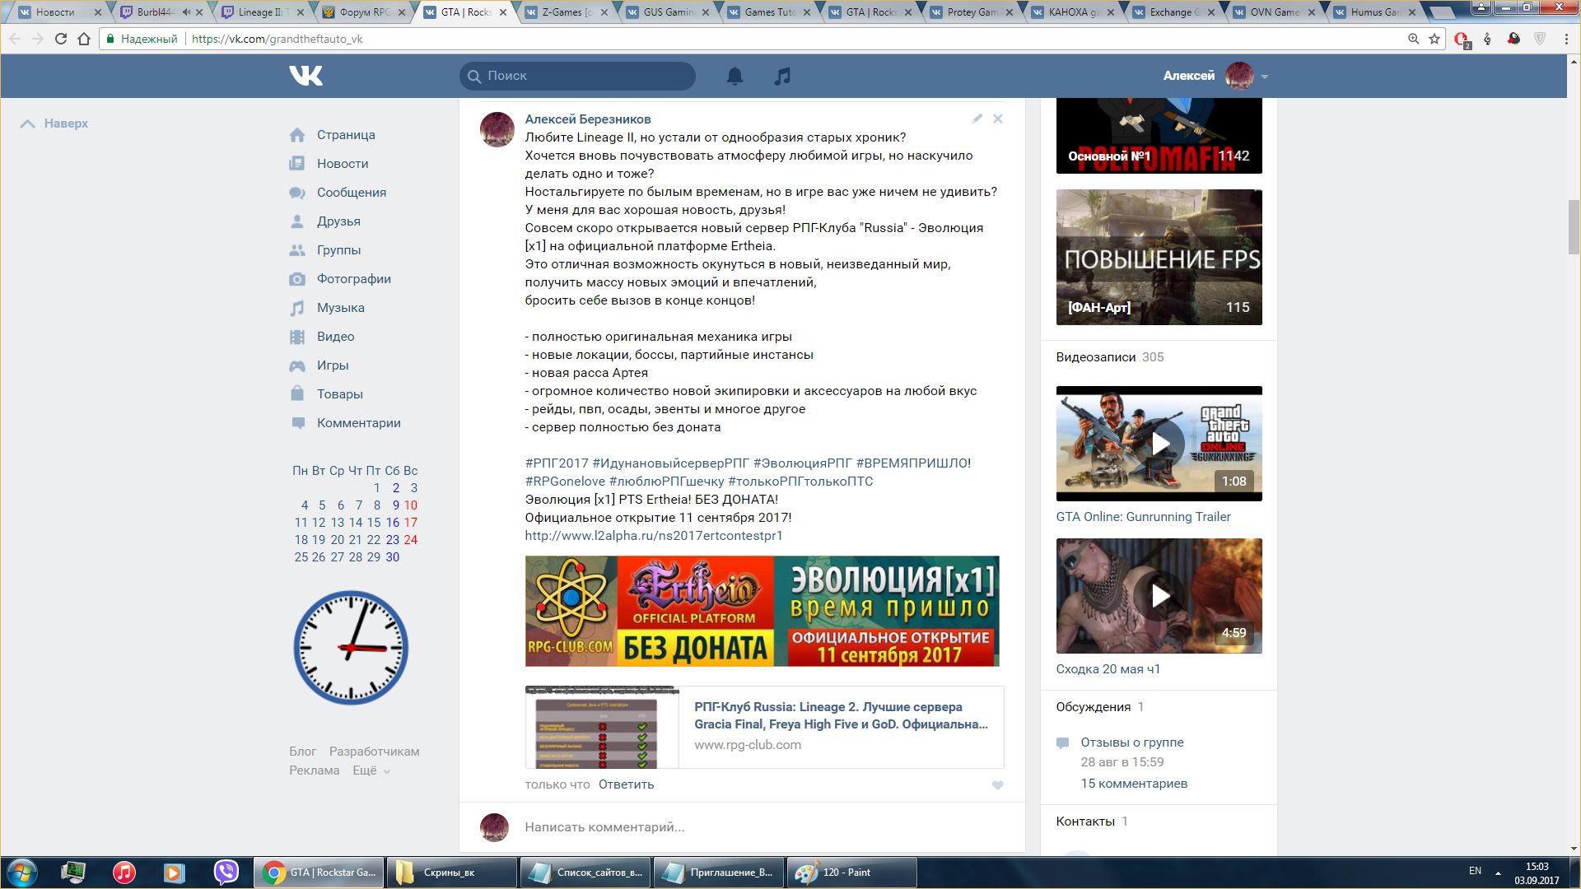Like the comment with the heart icon
The width and height of the screenshot is (1581, 889).
(997, 785)
